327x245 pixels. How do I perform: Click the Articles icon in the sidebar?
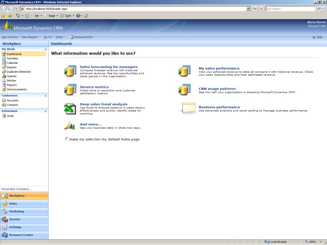point(4,80)
